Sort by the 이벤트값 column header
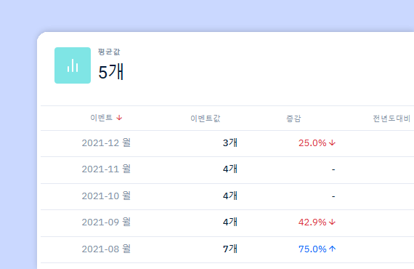This screenshot has width=414, height=269. click(206, 119)
